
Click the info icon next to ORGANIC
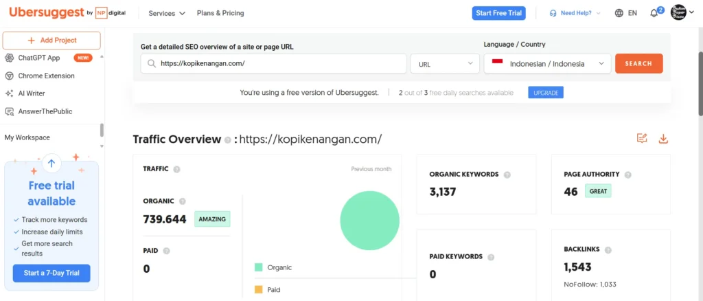183,201
